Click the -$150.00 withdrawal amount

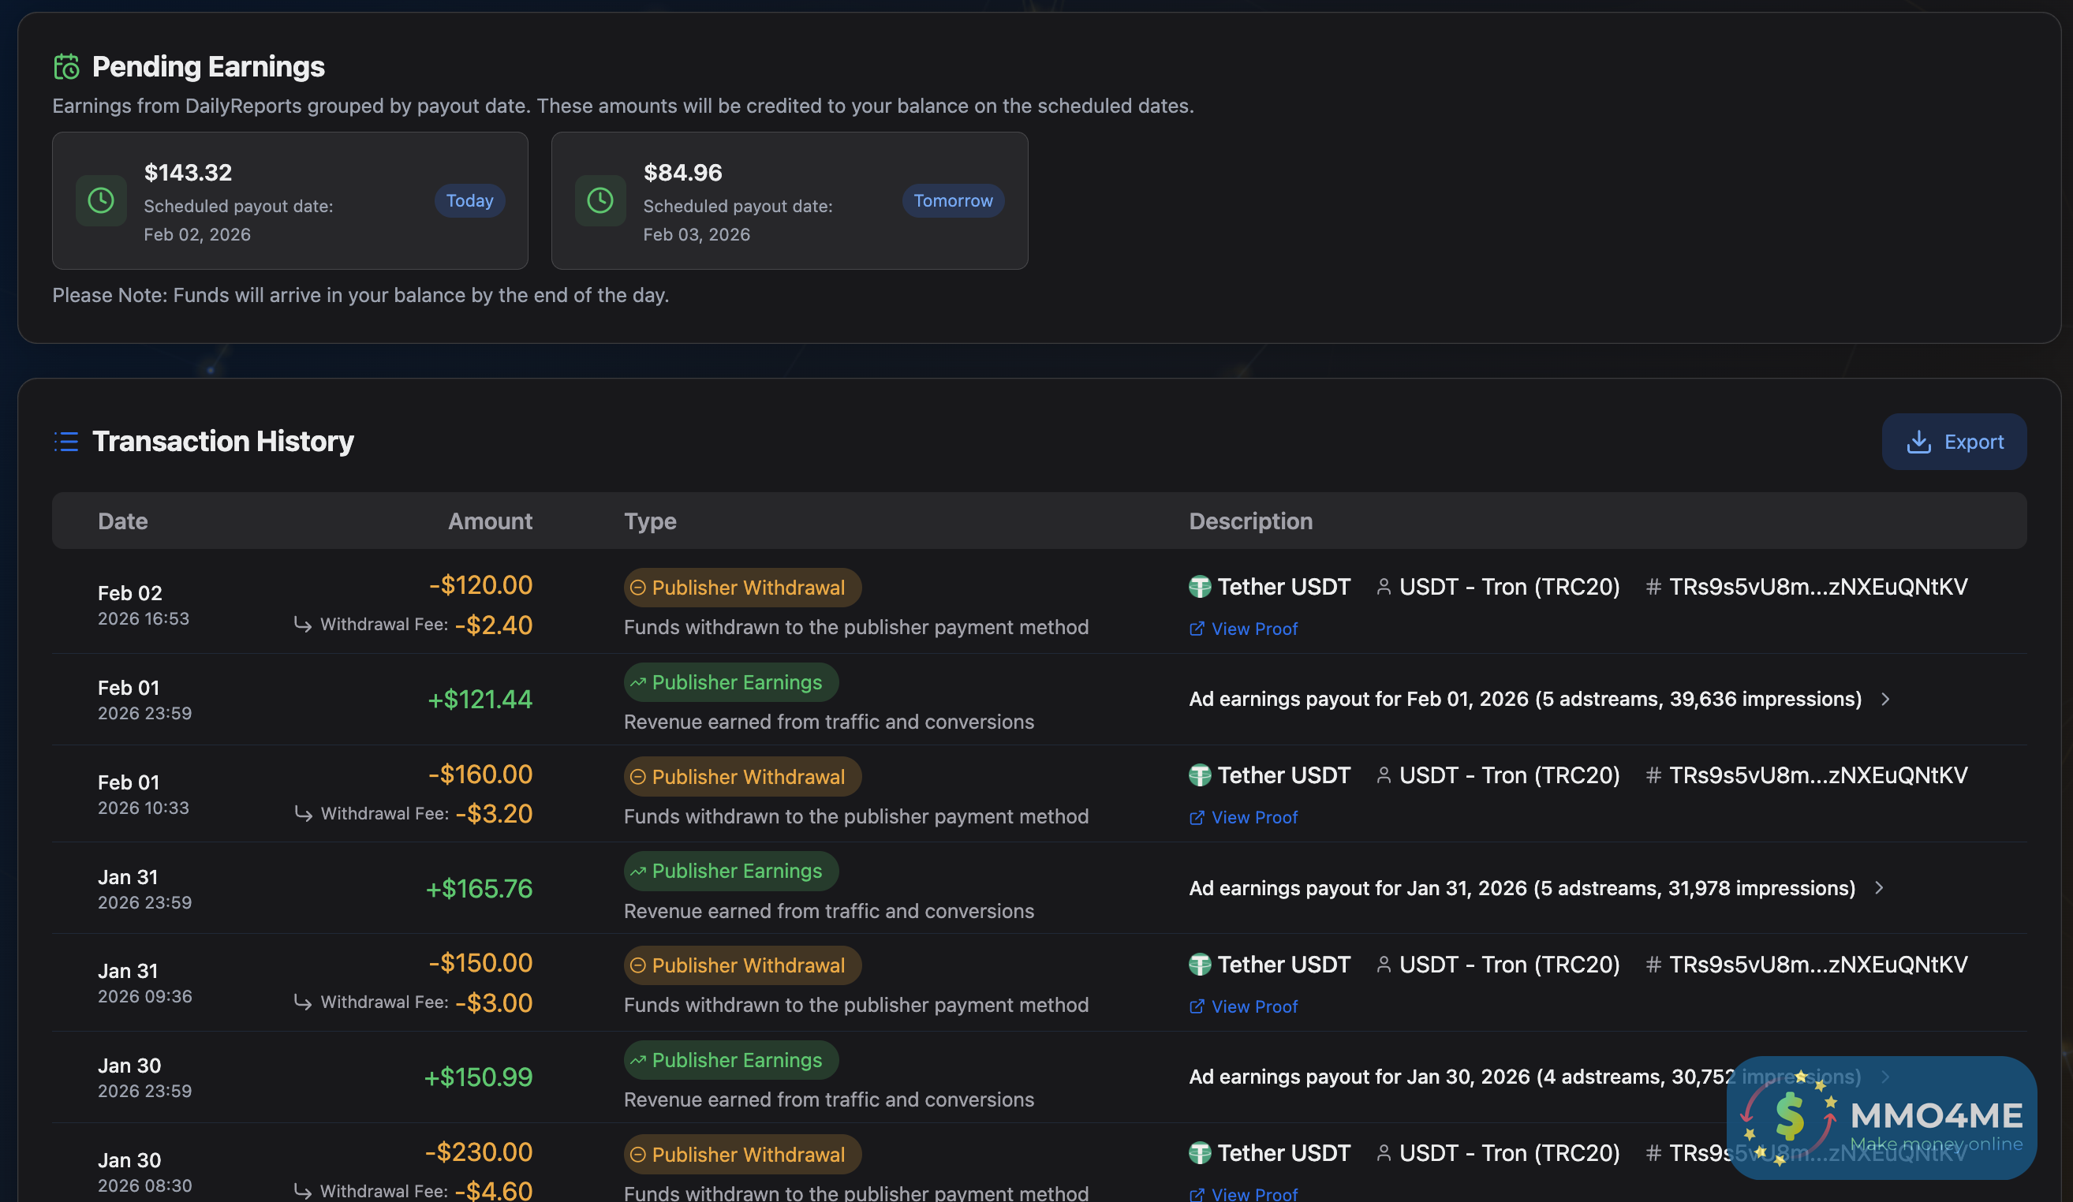tap(480, 962)
